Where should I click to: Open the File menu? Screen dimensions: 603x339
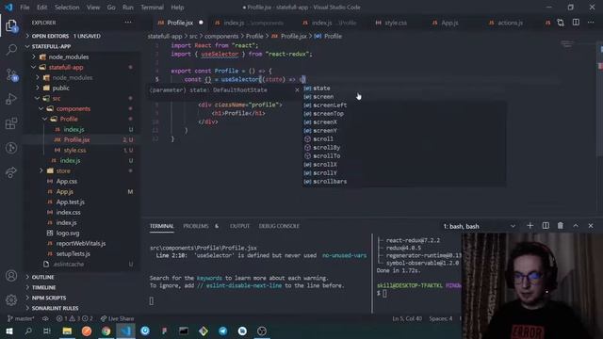(x=24, y=8)
